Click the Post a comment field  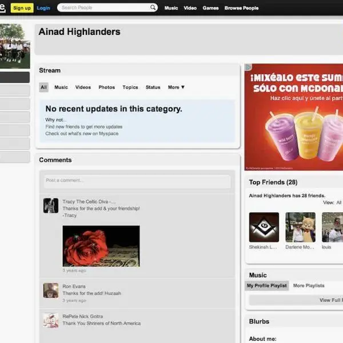click(x=137, y=181)
